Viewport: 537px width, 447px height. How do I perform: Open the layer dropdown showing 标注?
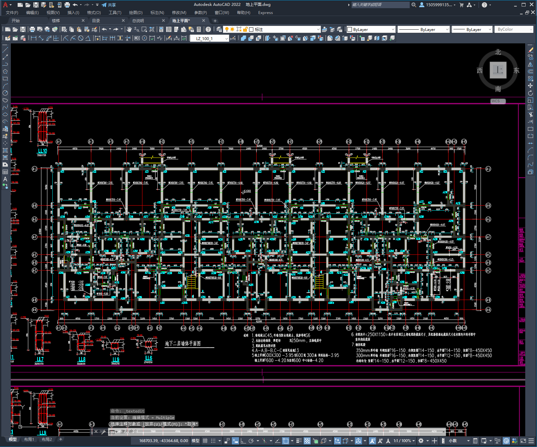(x=272, y=29)
